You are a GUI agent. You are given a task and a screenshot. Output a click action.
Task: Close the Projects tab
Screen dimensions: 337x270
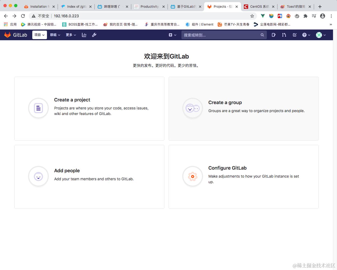[x=236, y=7]
